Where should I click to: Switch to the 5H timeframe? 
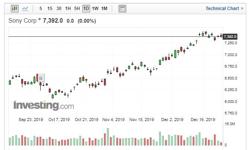(77, 9)
